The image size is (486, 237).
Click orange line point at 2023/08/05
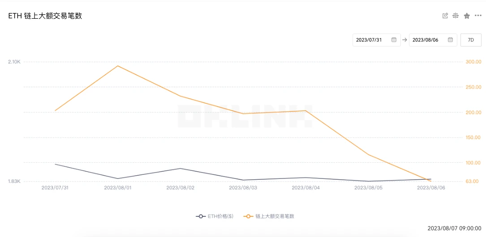click(369, 155)
